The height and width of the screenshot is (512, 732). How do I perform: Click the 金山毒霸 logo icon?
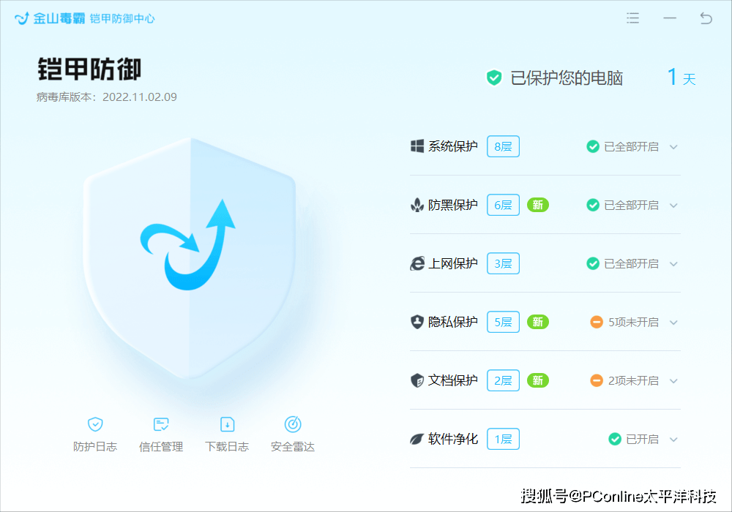coord(22,18)
